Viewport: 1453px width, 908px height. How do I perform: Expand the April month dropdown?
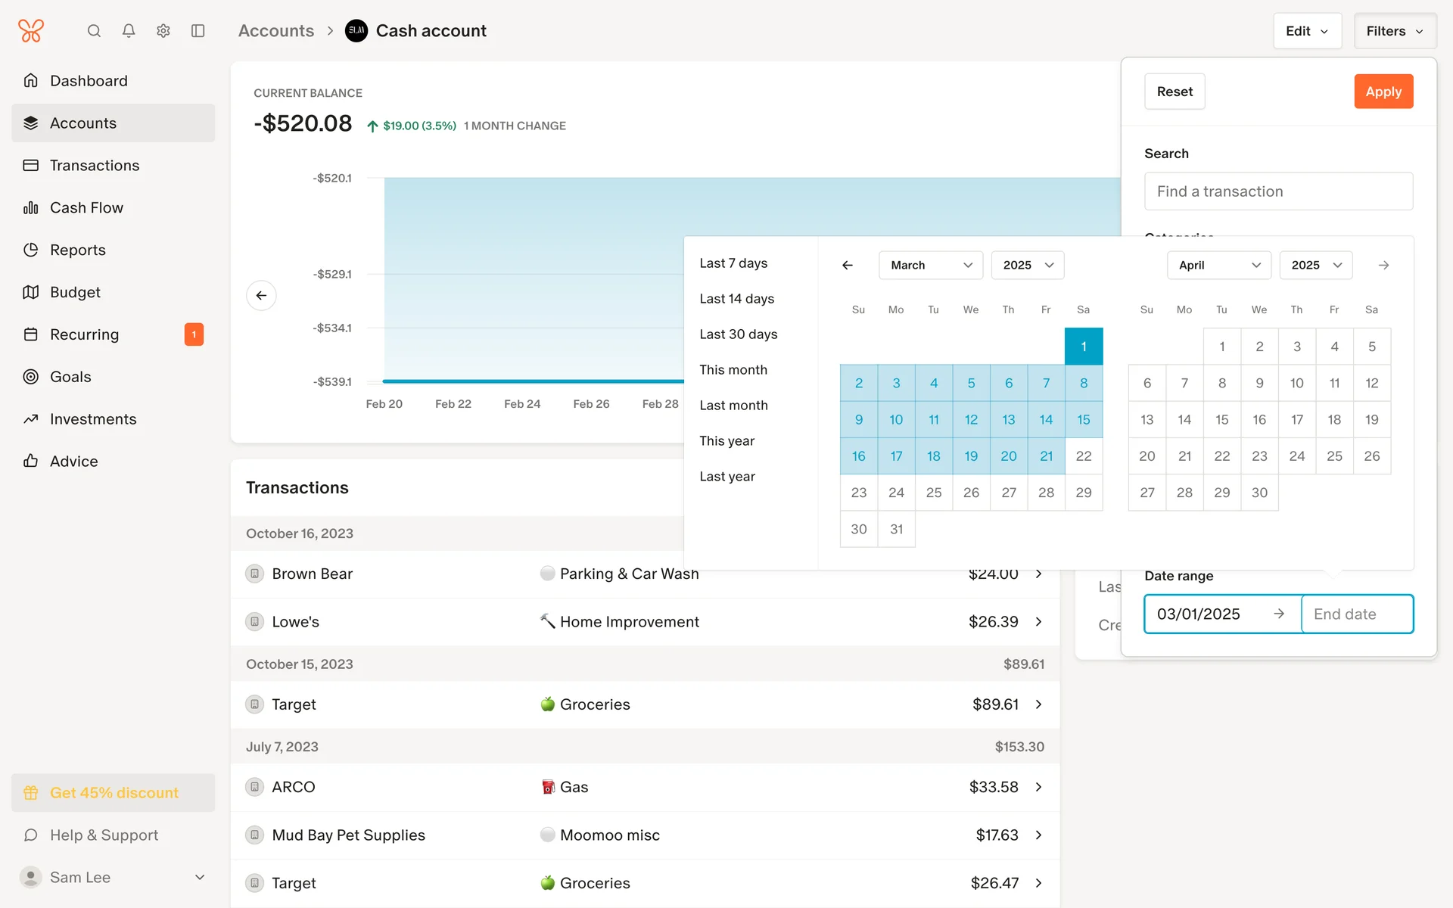pyautogui.click(x=1218, y=265)
